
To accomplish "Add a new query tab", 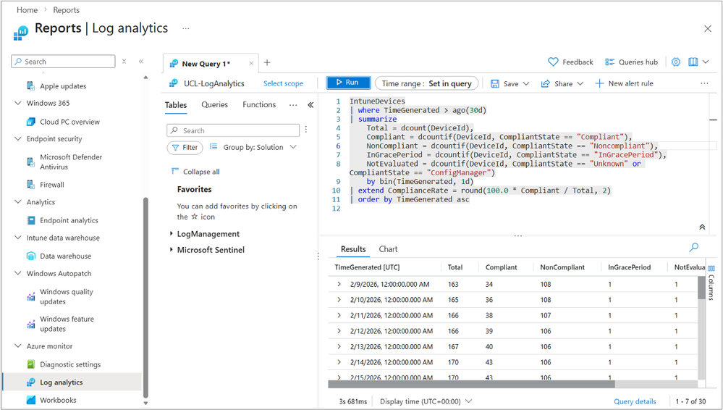I will pos(267,63).
